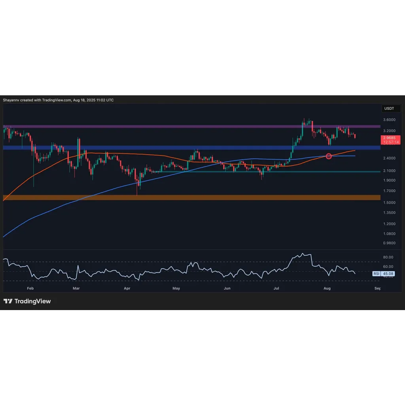This screenshot has width=405, height=405.
Task: Click the Feb label on time axis
Action: pos(30,288)
